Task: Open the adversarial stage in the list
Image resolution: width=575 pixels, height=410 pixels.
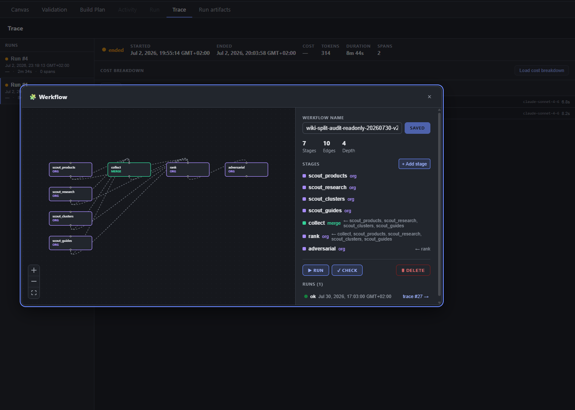Action: coord(366,249)
